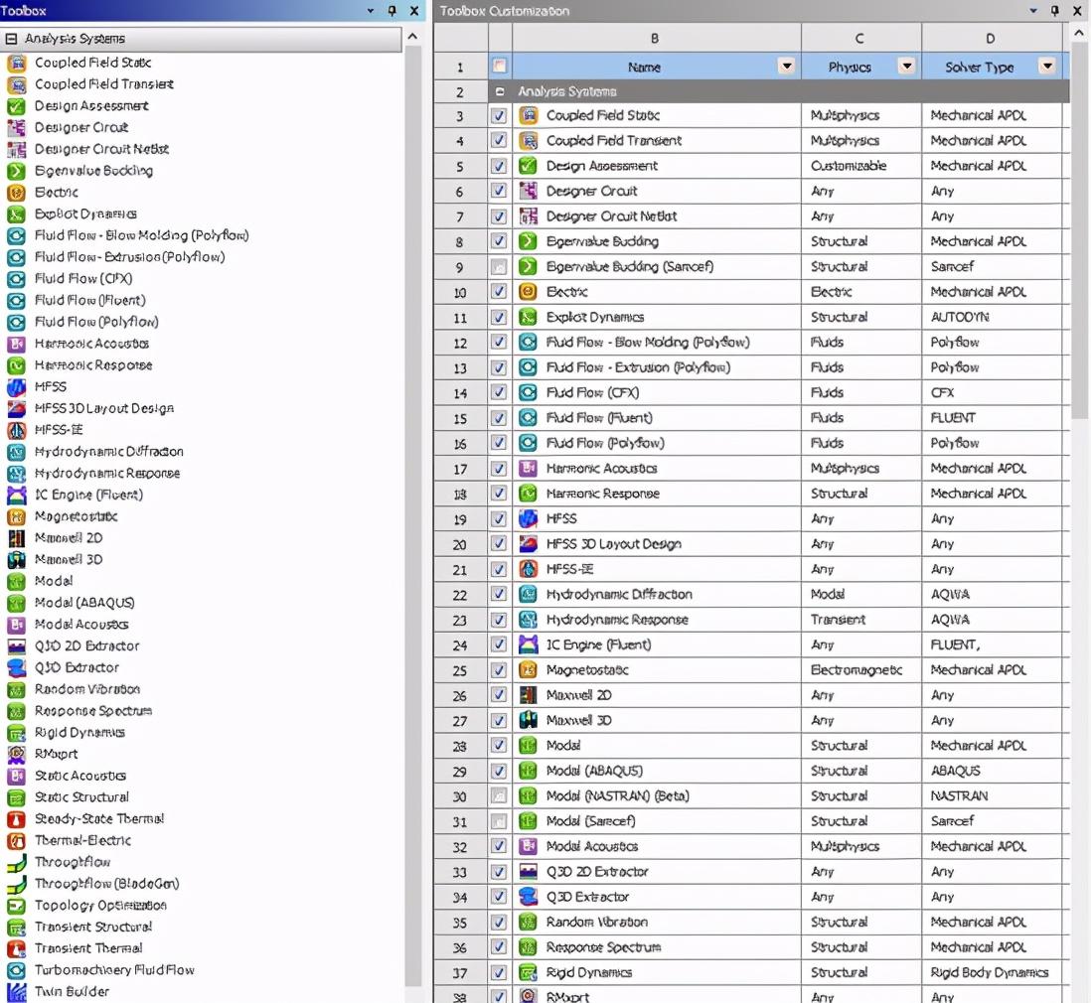This screenshot has width=1091, height=1003.
Task: Enable Eigenvalue Buckling (Samcef) checkbox
Action: 499,266
